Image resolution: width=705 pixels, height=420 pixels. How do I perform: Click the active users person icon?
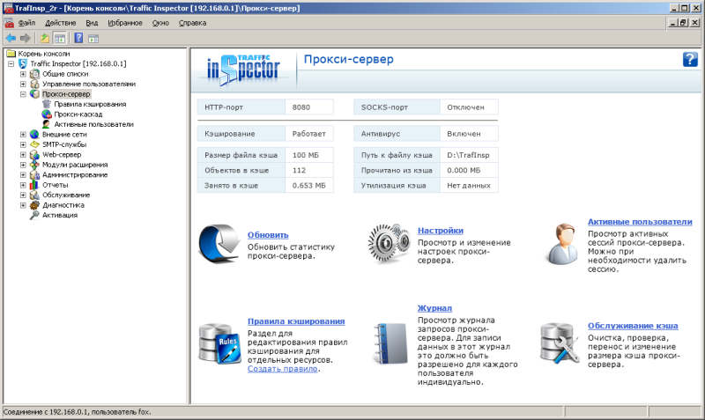pos(563,244)
